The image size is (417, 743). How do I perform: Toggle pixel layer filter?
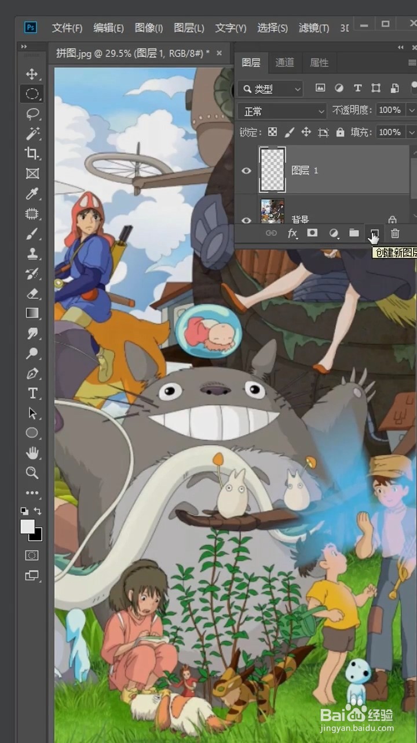(320, 88)
